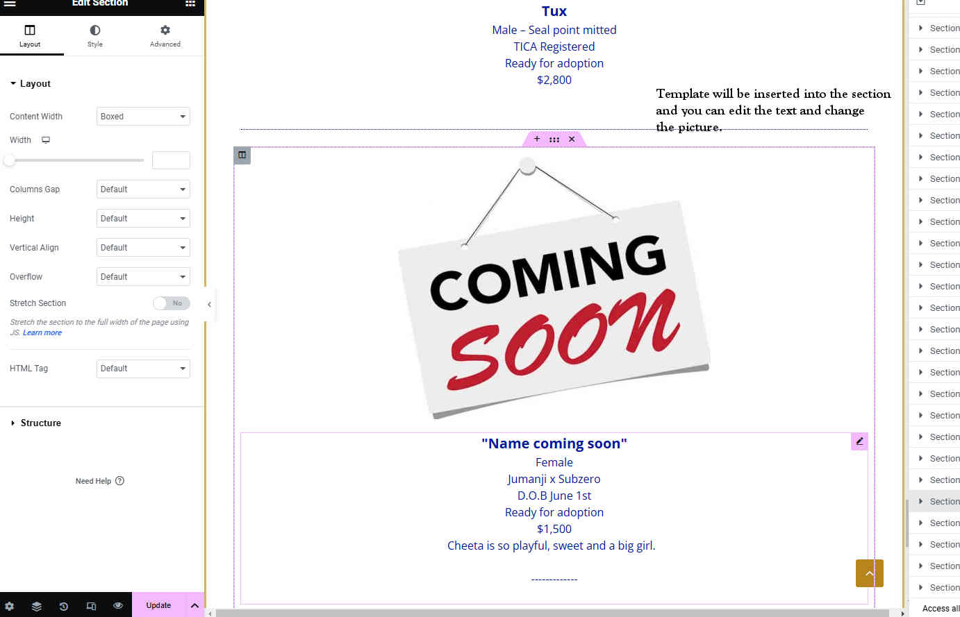Open the Content Width dropdown
Viewport: 960px width, 617px height.
tap(143, 117)
